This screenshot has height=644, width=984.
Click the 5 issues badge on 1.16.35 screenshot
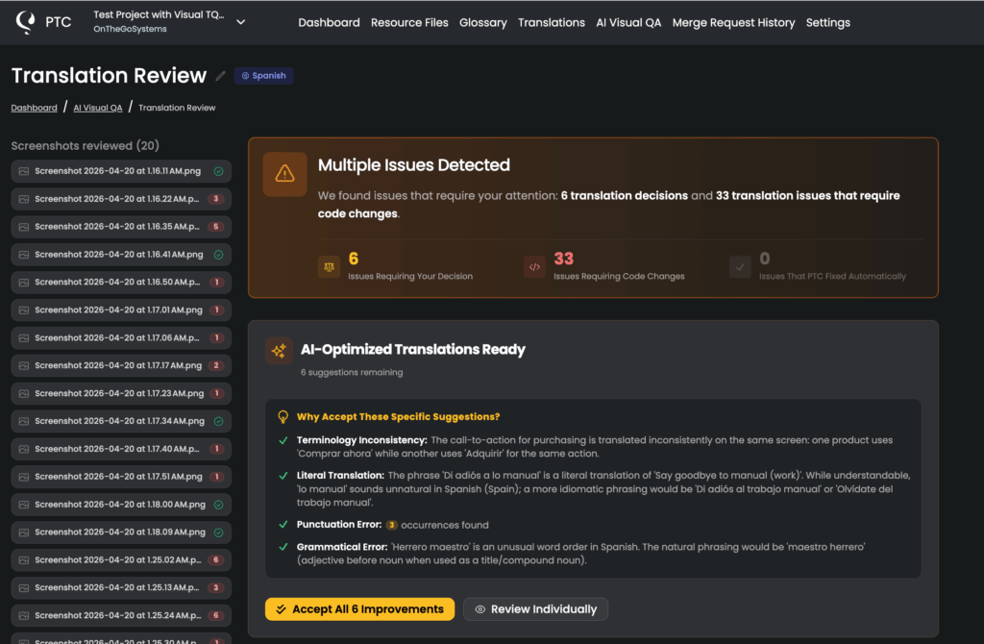pyautogui.click(x=216, y=227)
